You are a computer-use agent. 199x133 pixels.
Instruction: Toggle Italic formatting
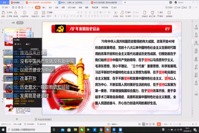tap(58, 16)
